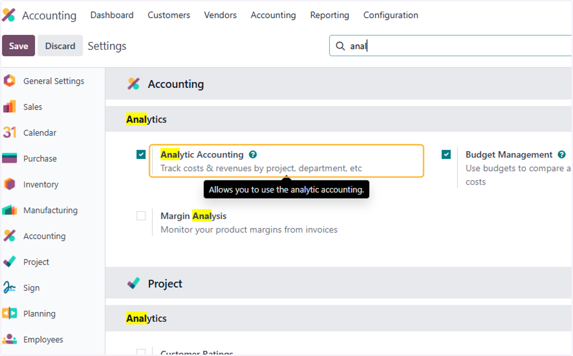Open the Vendors menu
Screen dimensions: 573x356
click(220, 15)
